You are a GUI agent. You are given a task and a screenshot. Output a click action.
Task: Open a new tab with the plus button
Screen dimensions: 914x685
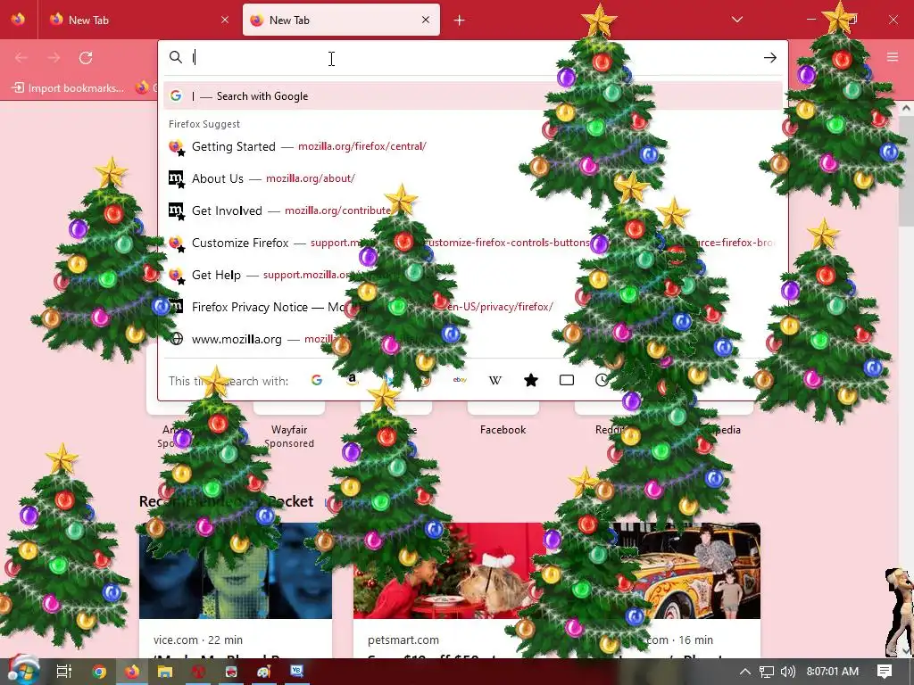460,21
